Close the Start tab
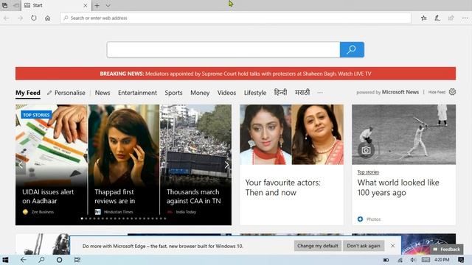Viewport: 472px width, 265px height. coord(86,5)
